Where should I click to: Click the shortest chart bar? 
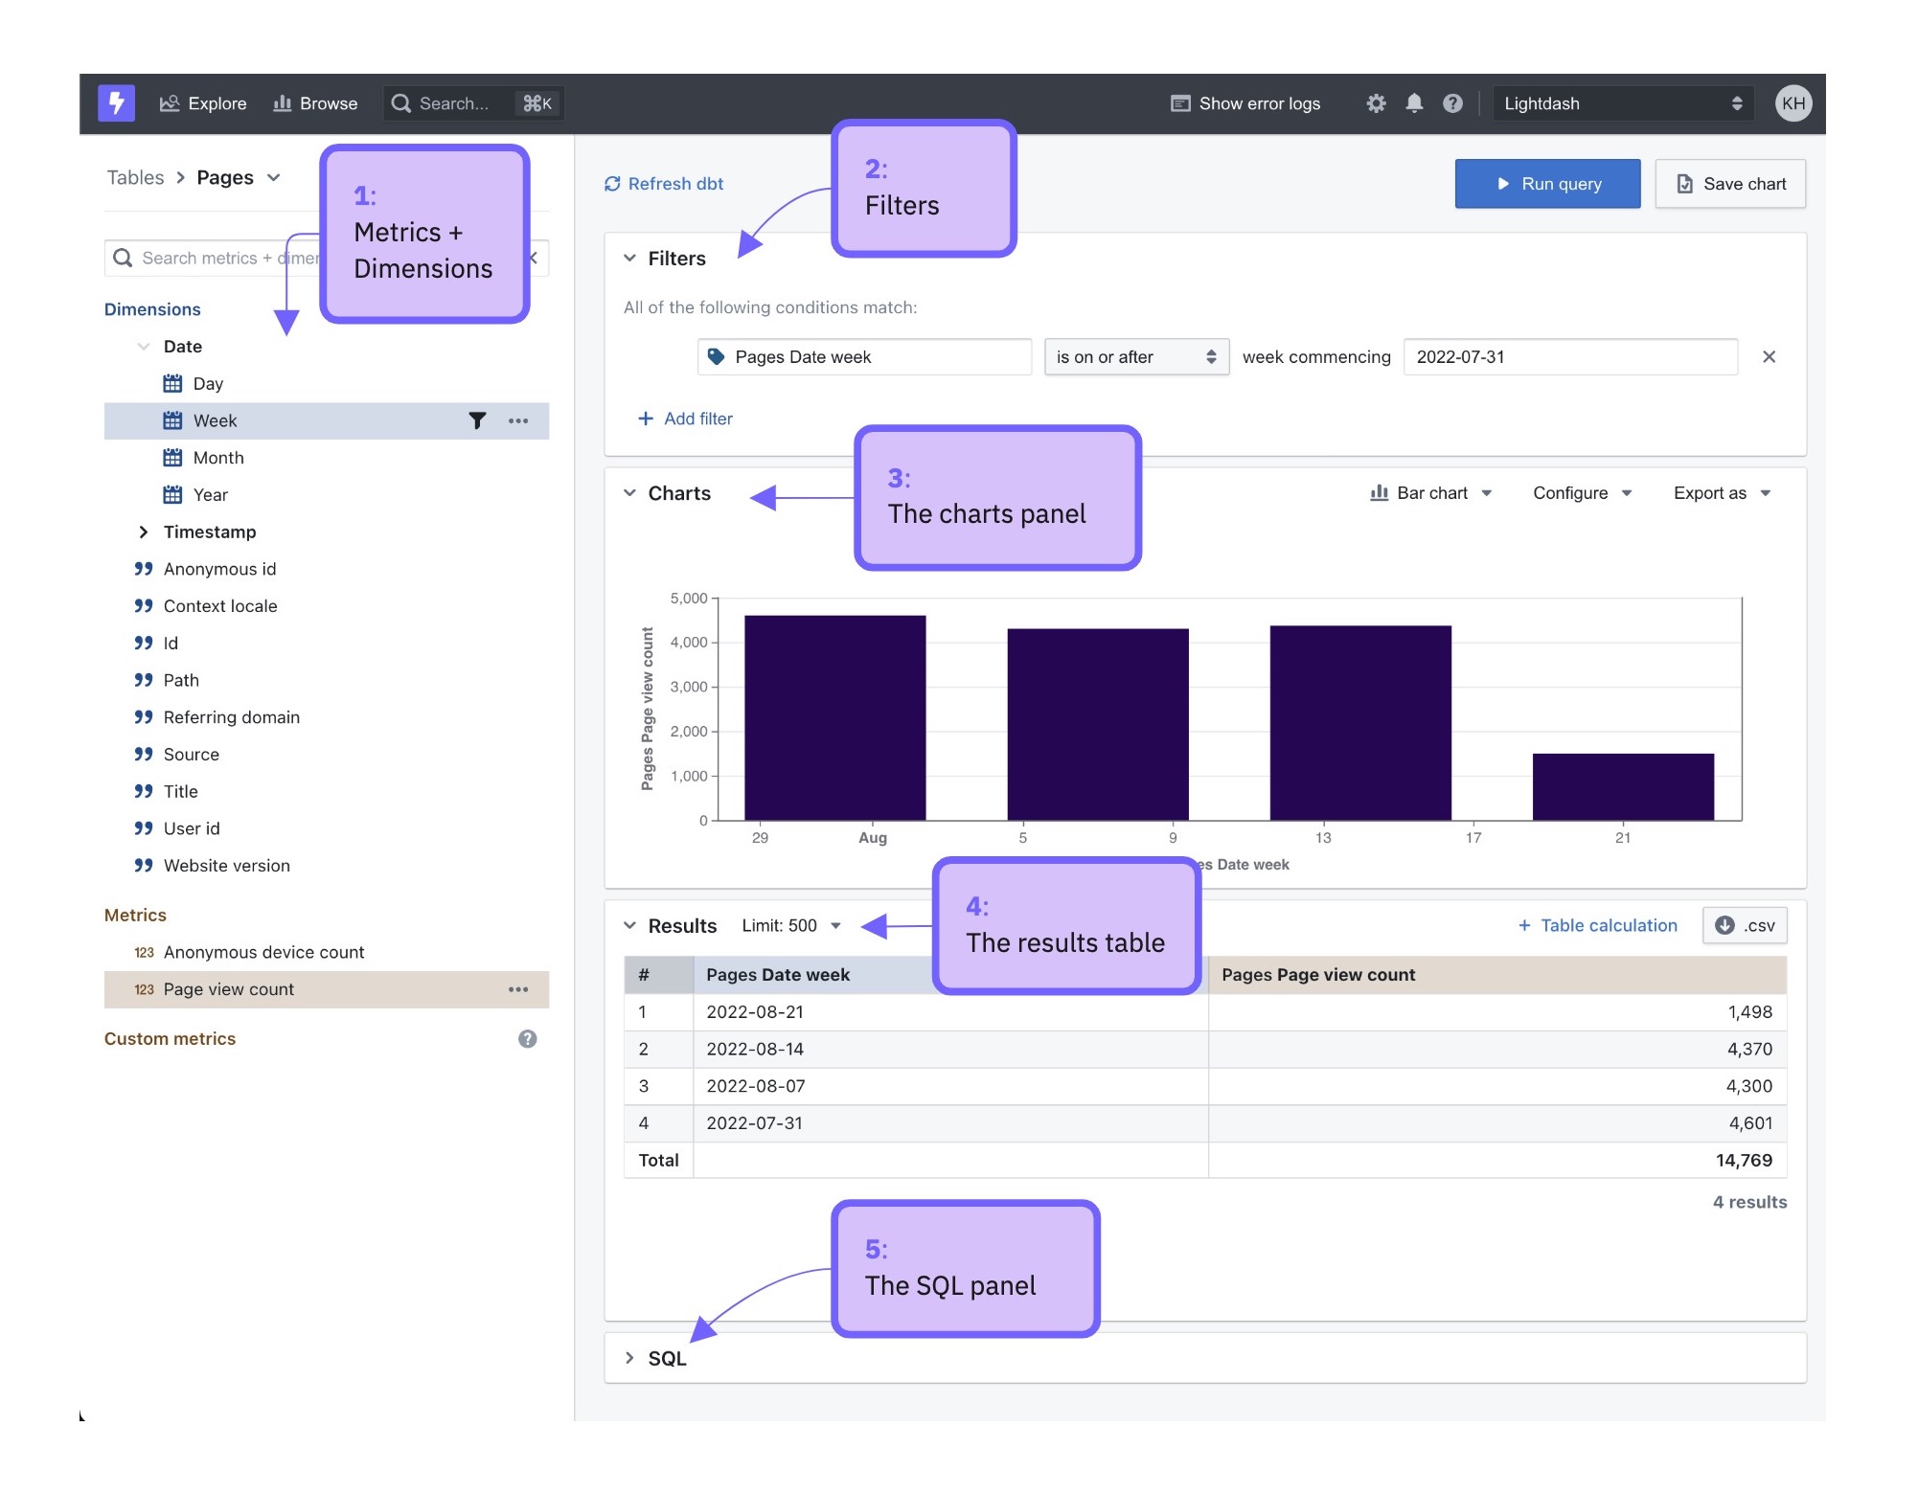[x=1623, y=787]
